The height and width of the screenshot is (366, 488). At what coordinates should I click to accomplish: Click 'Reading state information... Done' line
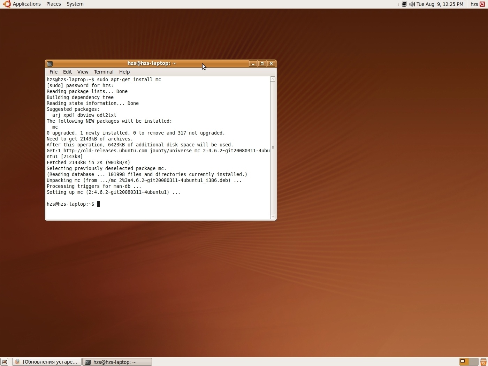(x=93, y=103)
